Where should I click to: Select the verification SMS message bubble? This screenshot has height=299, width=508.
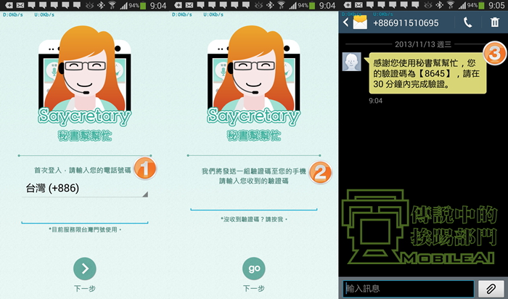point(427,73)
